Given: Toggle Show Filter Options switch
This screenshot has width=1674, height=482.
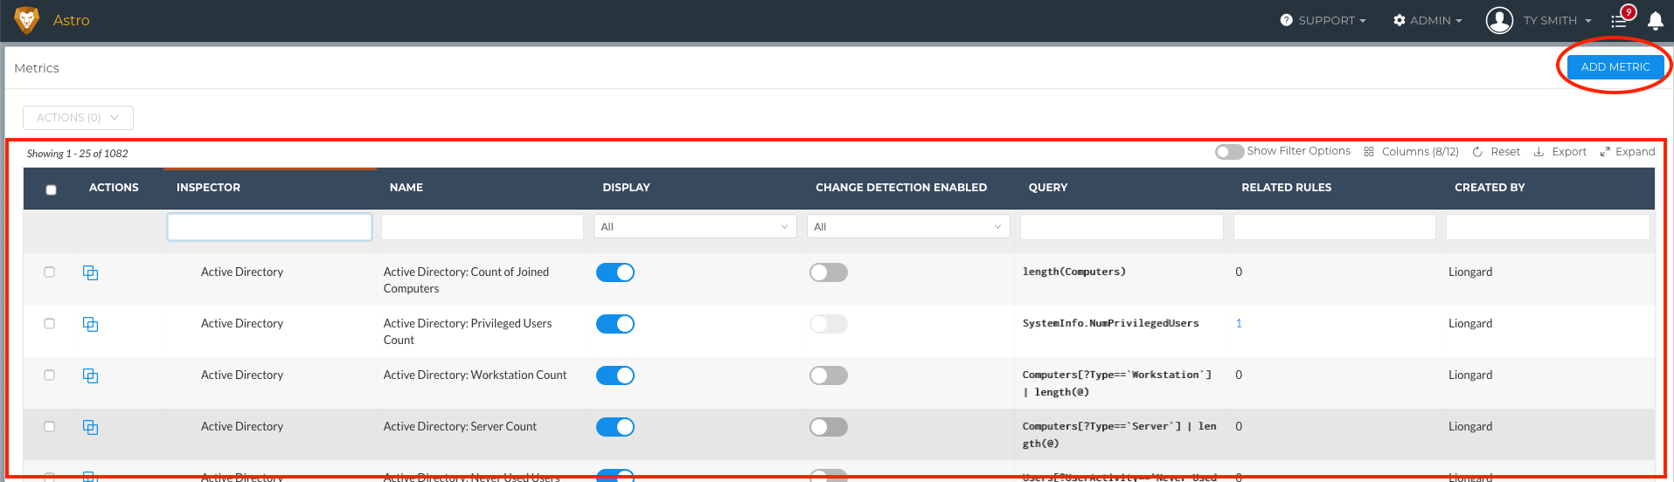Looking at the screenshot, I should (x=1229, y=152).
